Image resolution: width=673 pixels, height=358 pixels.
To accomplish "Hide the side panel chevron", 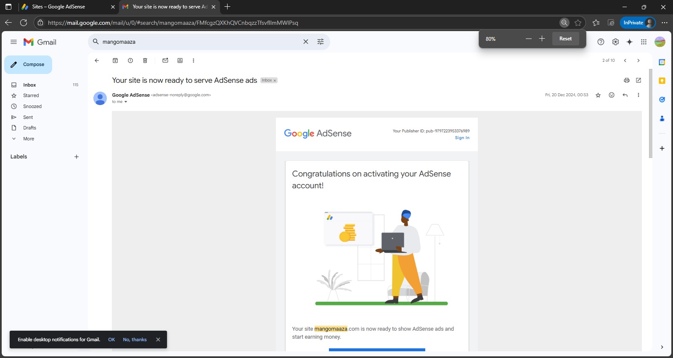I will point(662,347).
